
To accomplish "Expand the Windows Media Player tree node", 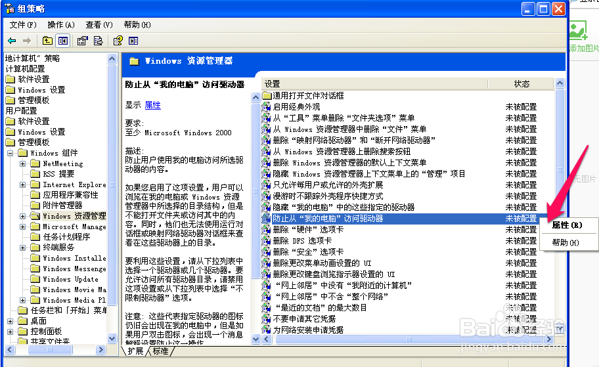I will pyautogui.click(x=22, y=300).
